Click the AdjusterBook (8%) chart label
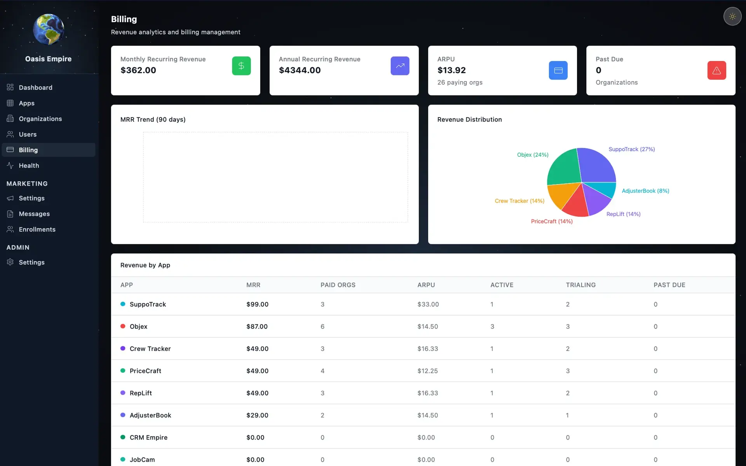Image resolution: width=746 pixels, height=466 pixels. point(645,191)
